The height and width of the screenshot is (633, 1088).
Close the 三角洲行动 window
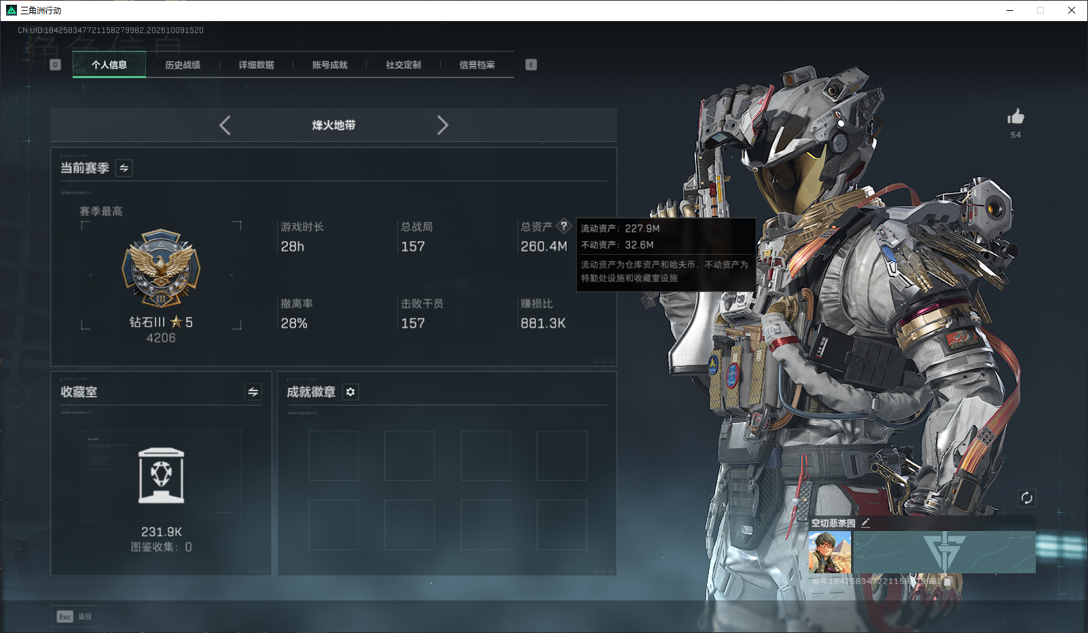pos(1072,10)
